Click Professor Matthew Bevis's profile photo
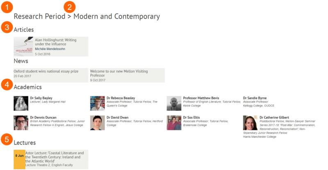This screenshot has width=328, height=170. point(174,103)
